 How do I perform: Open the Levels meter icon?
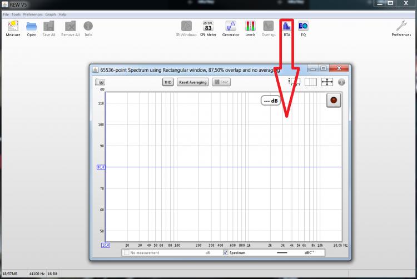point(250,28)
